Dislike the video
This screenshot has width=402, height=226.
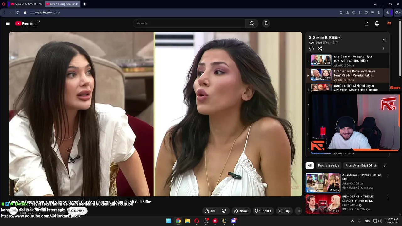(224, 211)
